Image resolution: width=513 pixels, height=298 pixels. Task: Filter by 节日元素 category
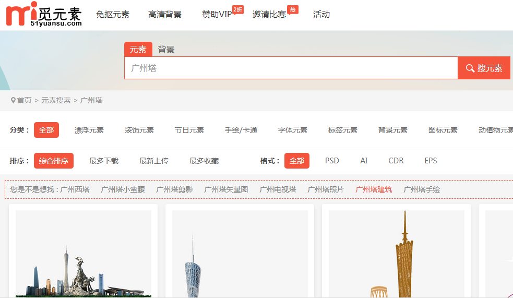tap(189, 130)
